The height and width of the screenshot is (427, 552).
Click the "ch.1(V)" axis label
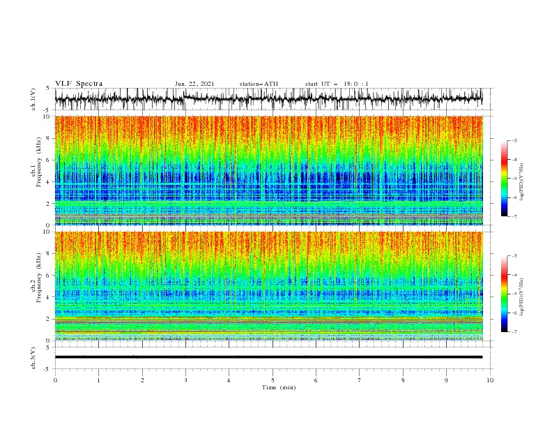click(33, 99)
